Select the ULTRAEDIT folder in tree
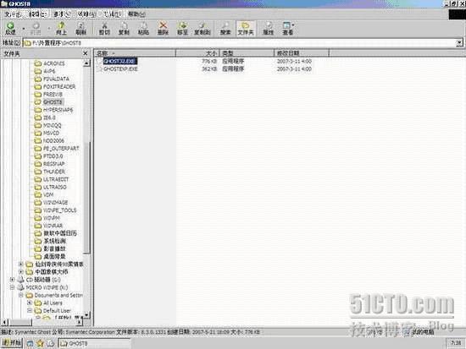This screenshot has width=466, height=349. 56,179
